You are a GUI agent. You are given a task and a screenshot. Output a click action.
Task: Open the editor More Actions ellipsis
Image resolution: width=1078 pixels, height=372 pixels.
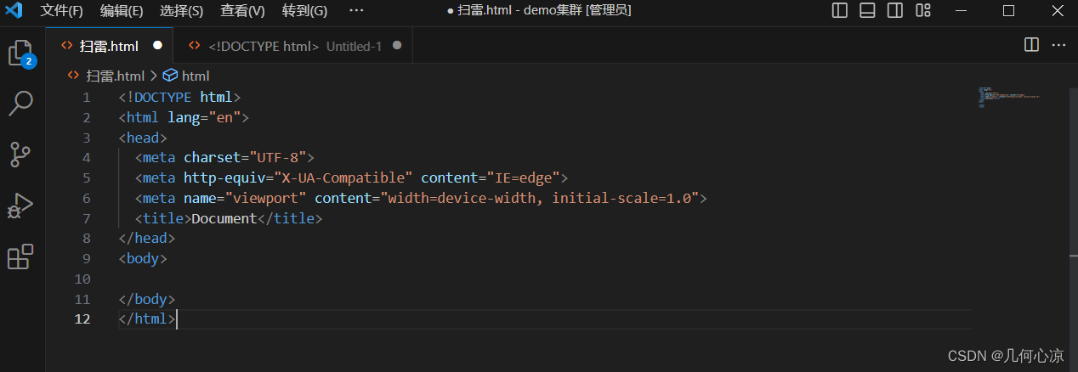point(1058,45)
